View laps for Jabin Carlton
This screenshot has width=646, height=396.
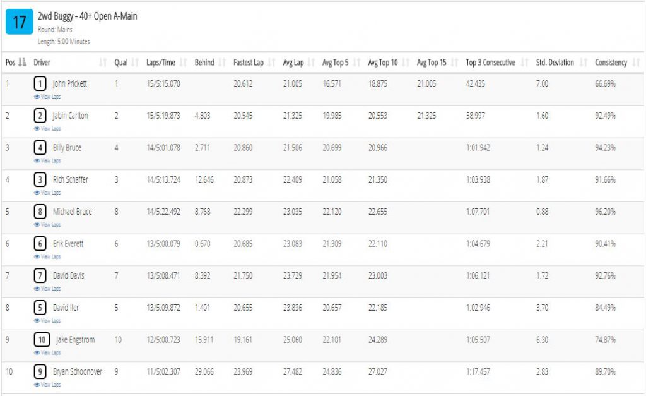(x=47, y=129)
